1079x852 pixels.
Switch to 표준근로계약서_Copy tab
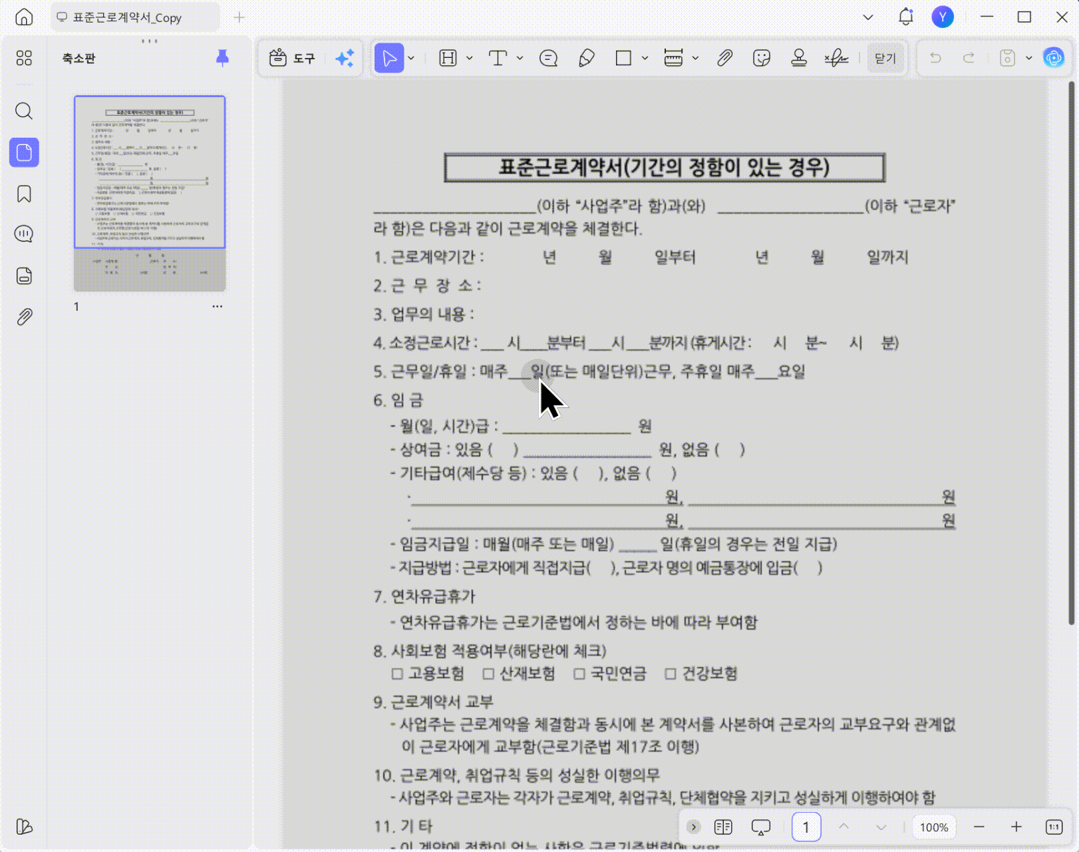point(135,17)
